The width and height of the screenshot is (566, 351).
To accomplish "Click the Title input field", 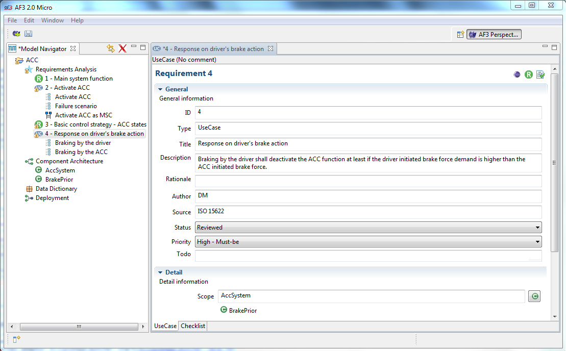I will (x=368, y=144).
